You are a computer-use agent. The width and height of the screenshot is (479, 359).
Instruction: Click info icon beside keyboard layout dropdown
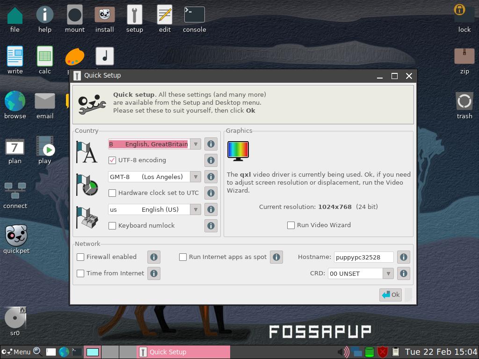pyautogui.click(x=211, y=209)
